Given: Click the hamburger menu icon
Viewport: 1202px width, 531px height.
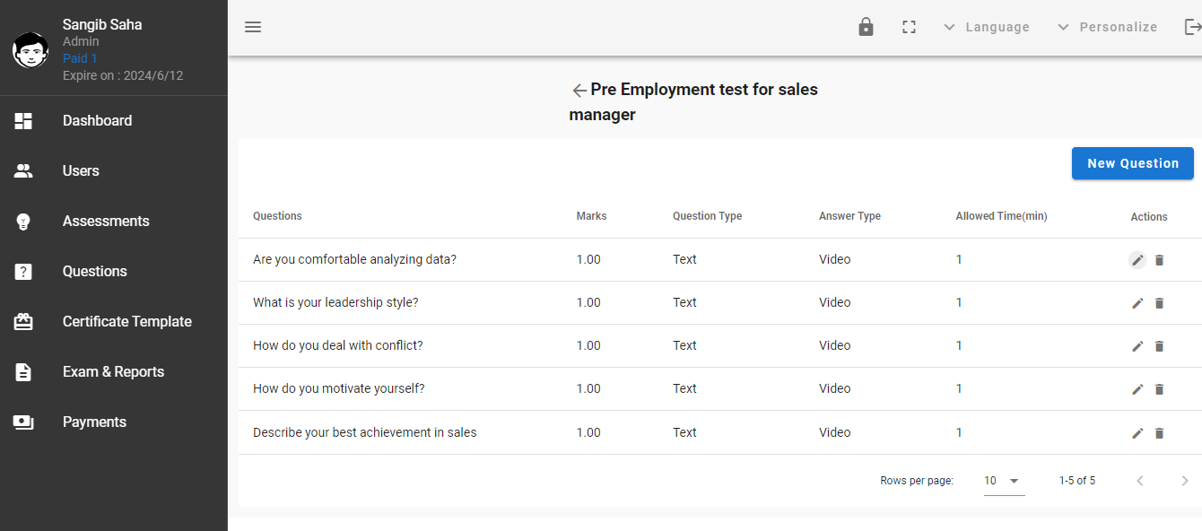Looking at the screenshot, I should tap(253, 27).
